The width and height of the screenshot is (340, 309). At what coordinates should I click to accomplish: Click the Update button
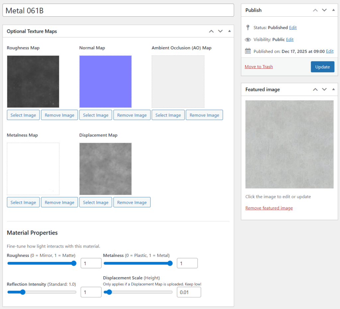pyautogui.click(x=322, y=67)
